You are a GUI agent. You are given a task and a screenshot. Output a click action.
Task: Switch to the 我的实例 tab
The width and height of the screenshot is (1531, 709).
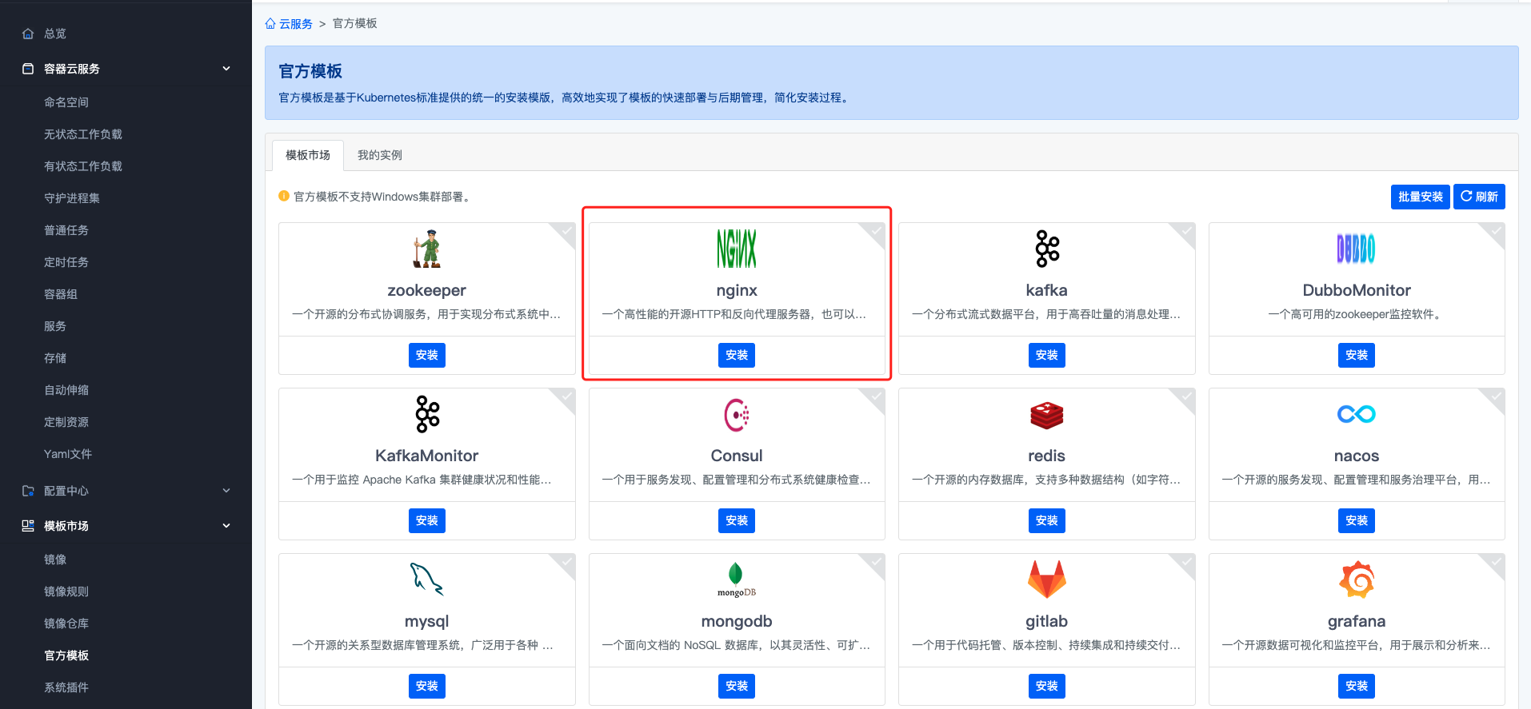[x=380, y=155]
